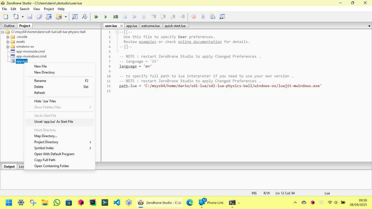Toggle breakpoint with red circle icon
Viewport: 372px width, 209px height.
click(194, 17)
